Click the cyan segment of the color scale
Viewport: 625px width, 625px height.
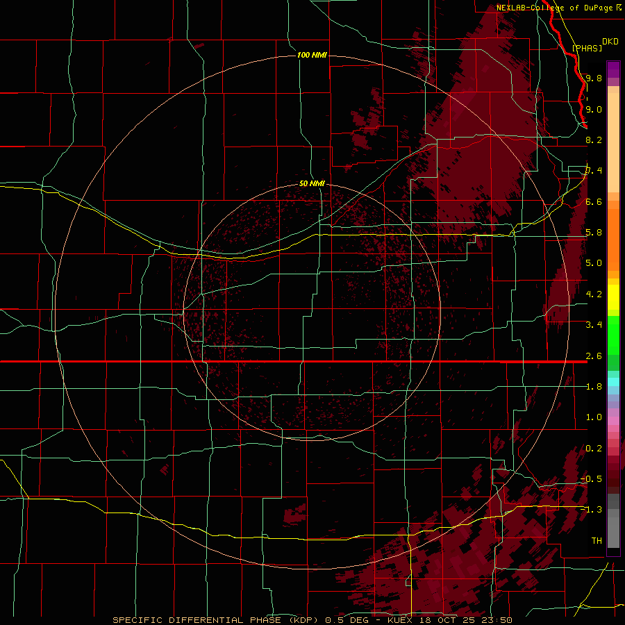[x=613, y=382]
